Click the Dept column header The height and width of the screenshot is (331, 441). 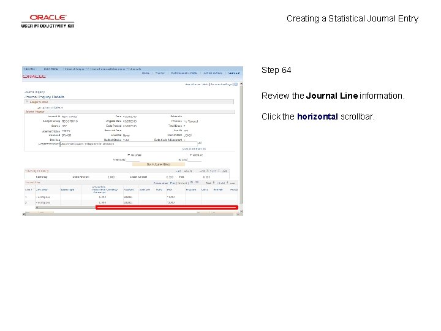[170, 189]
